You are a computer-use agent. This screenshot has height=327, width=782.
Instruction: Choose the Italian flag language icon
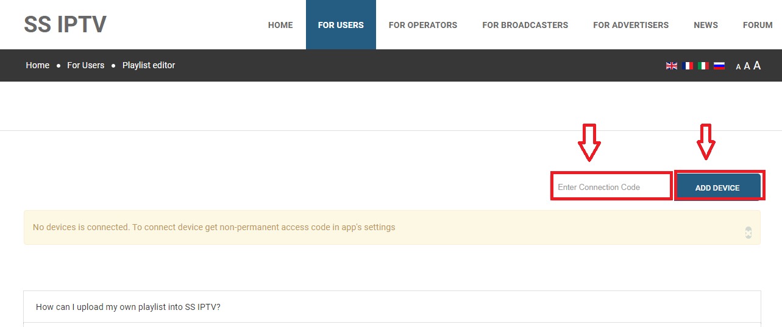(x=703, y=66)
